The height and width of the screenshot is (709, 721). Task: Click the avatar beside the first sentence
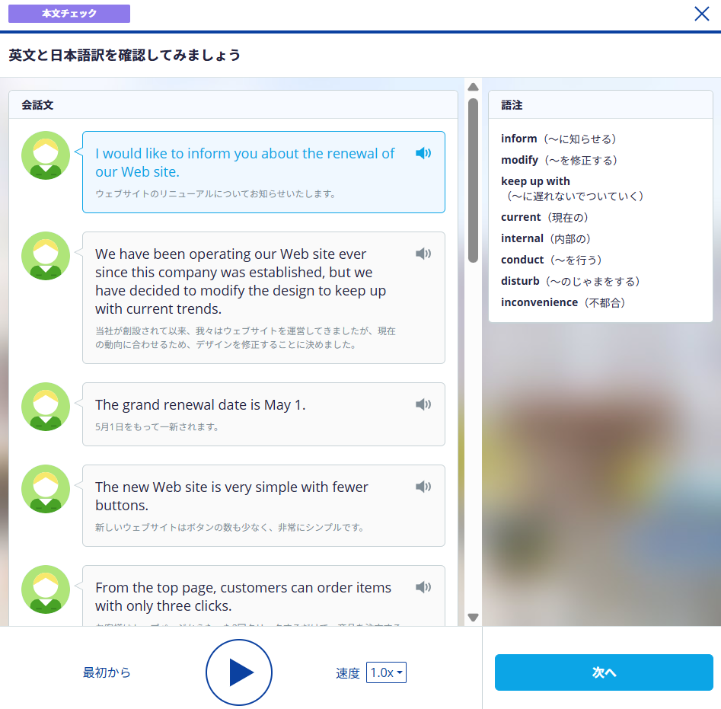click(46, 155)
